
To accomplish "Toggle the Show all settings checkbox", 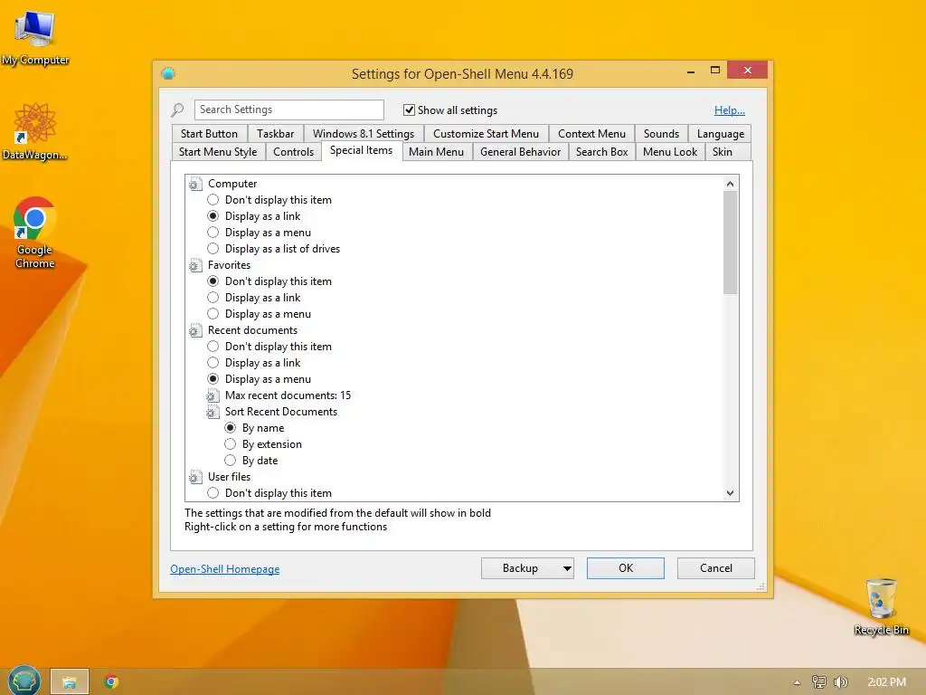I will point(409,109).
